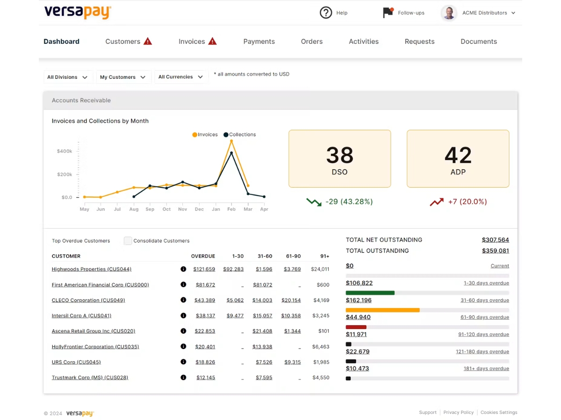Click the Feb invoices peak data point
The height and width of the screenshot is (420, 561).
[231, 140]
